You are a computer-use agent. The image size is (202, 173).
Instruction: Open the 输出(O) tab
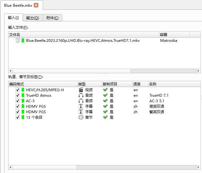click(33, 18)
